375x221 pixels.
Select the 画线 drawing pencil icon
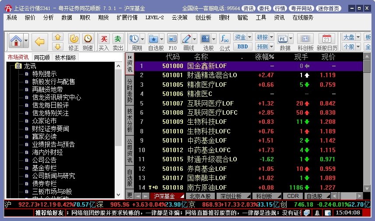pos(186,39)
